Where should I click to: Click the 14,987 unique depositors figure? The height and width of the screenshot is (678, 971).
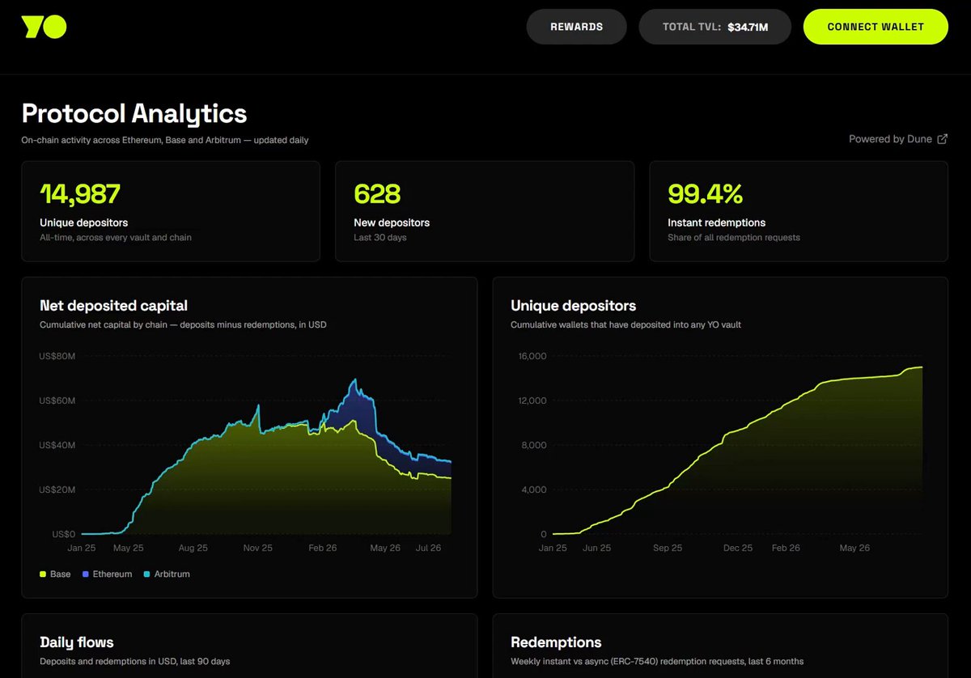click(x=80, y=194)
